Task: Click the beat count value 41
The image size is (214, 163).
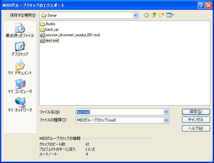Action: click(87, 144)
